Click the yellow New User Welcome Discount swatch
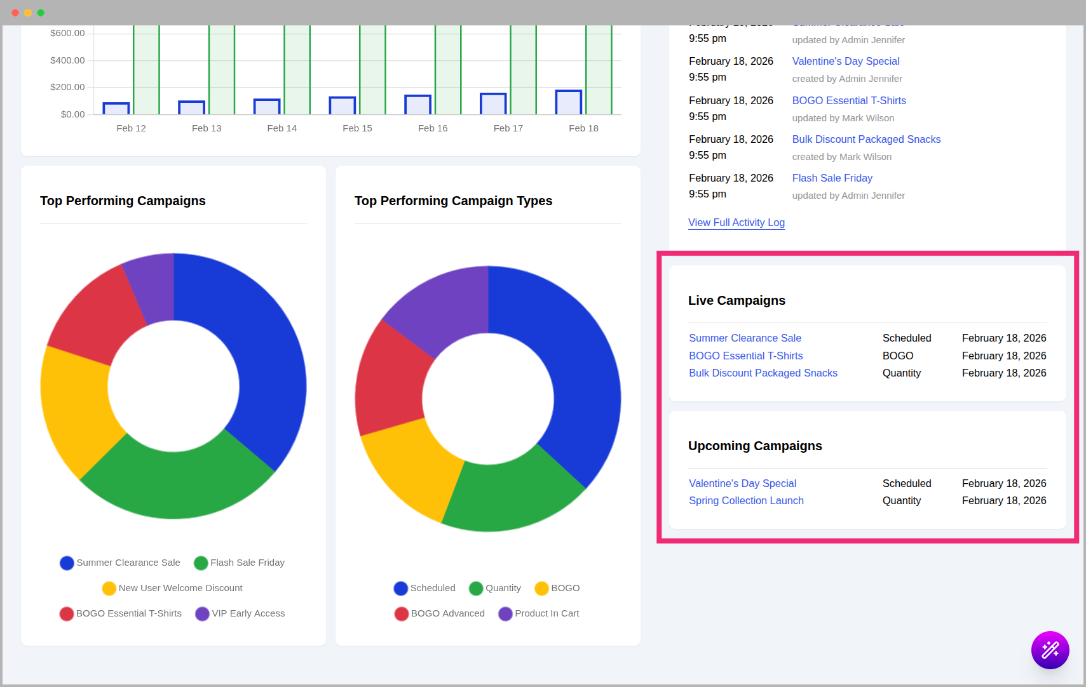1086x687 pixels. [x=109, y=588]
